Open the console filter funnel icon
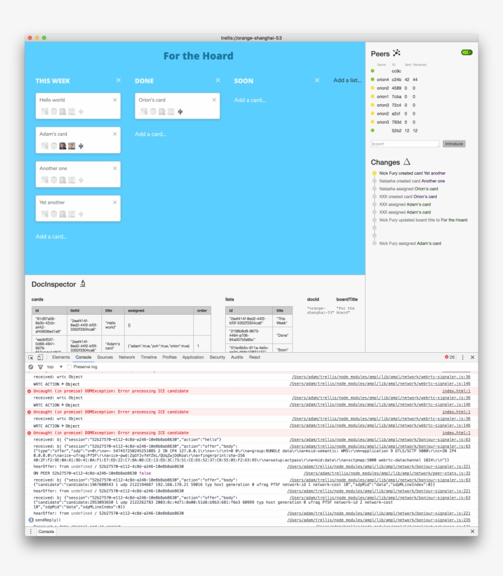The height and width of the screenshot is (576, 503). click(41, 366)
